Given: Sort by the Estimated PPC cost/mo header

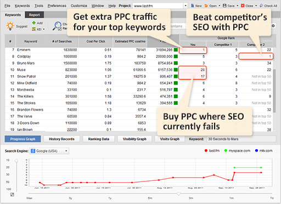Looking at the screenshot, I should [130, 41].
